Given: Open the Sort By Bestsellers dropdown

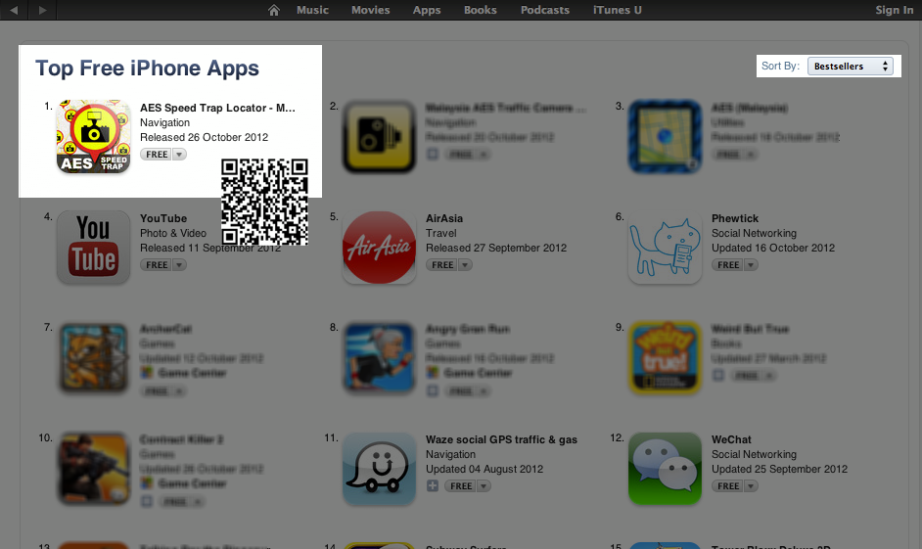Looking at the screenshot, I should [851, 67].
